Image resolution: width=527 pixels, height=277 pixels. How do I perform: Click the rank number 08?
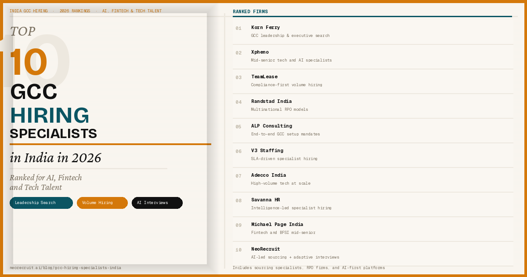[238, 201]
